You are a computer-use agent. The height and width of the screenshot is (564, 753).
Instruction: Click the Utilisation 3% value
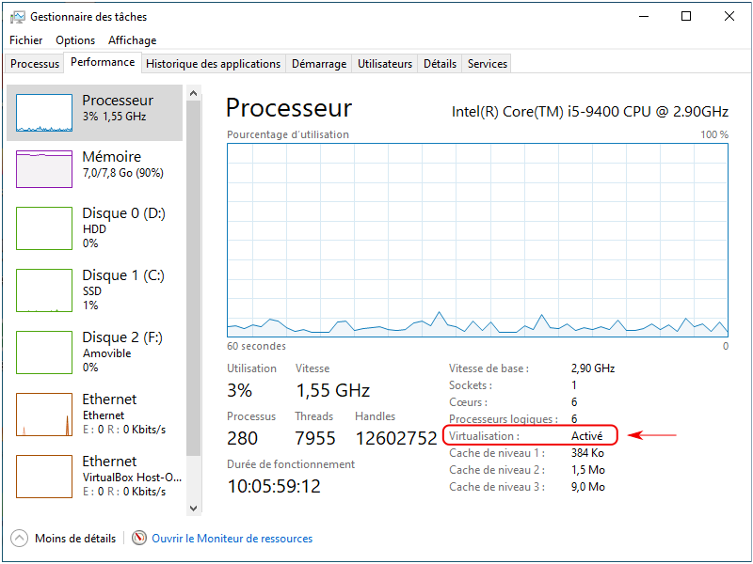click(x=240, y=390)
